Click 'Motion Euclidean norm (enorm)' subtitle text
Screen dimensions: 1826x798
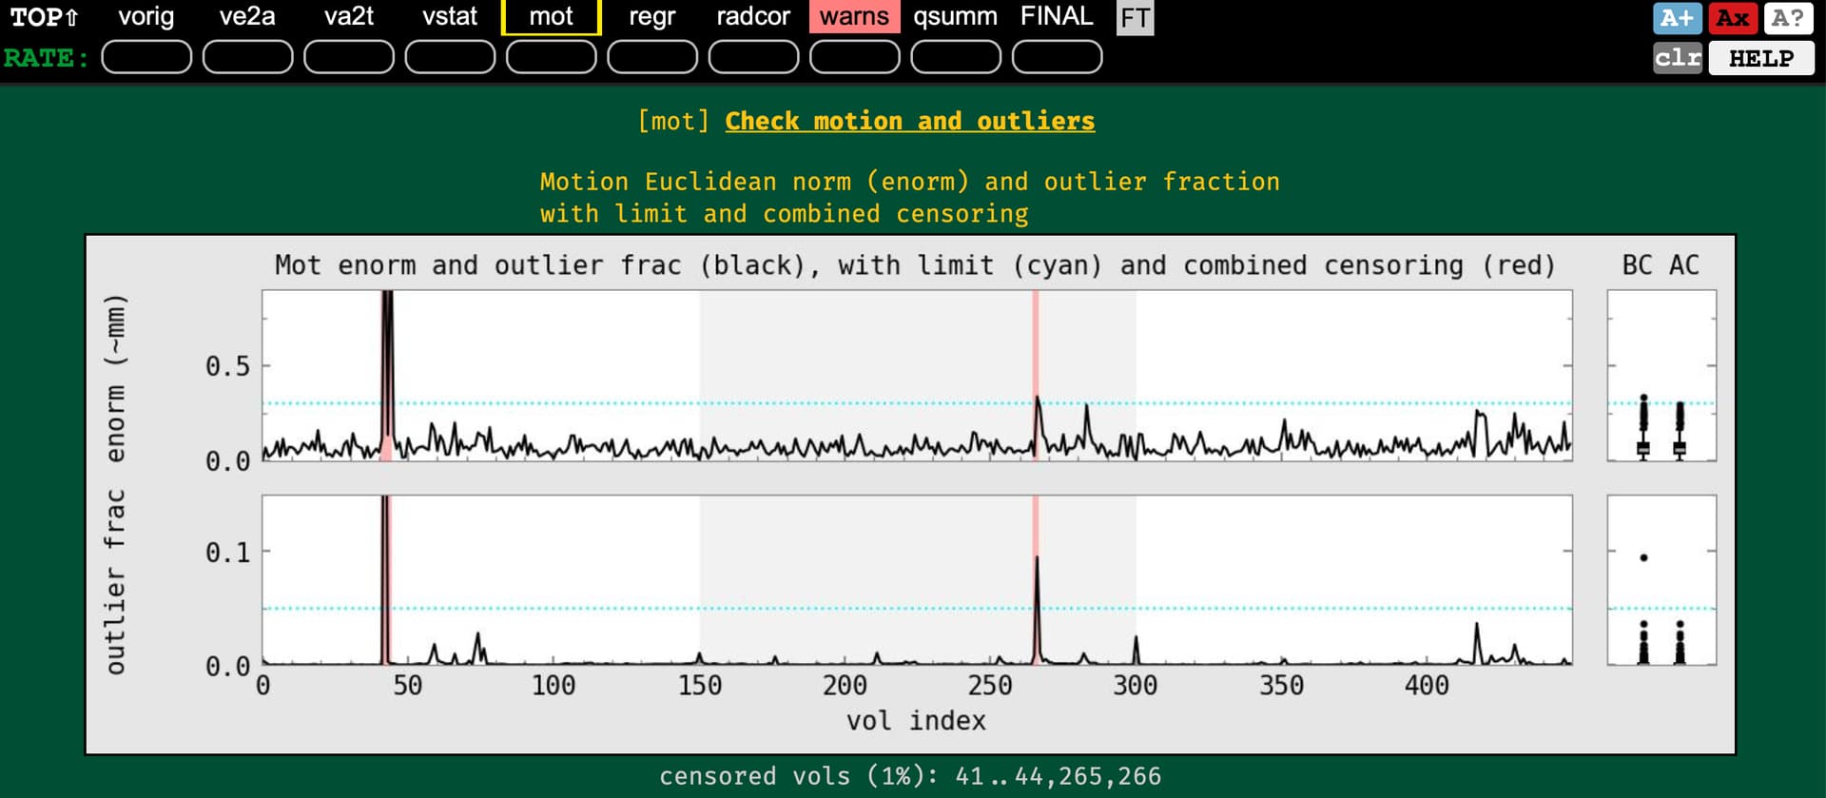click(x=909, y=198)
